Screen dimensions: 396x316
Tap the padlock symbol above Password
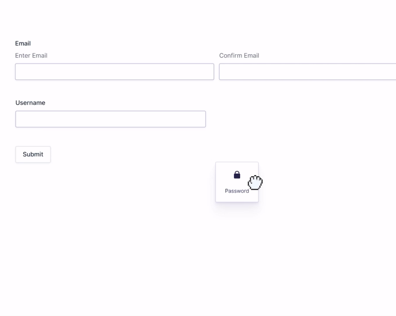click(237, 175)
